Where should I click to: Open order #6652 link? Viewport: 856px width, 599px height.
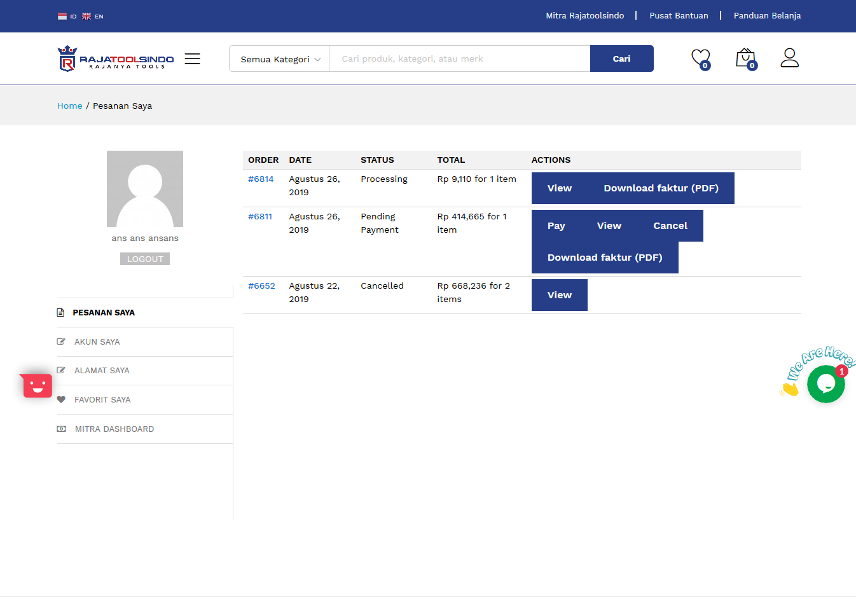(x=261, y=286)
